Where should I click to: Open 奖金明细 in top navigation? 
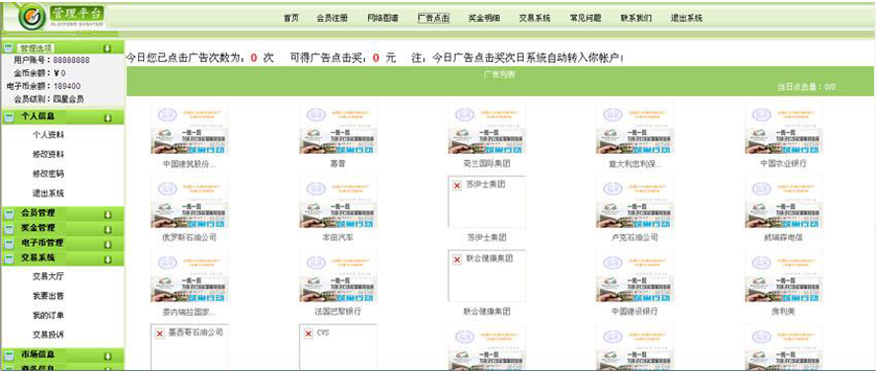pyautogui.click(x=483, y=18)
